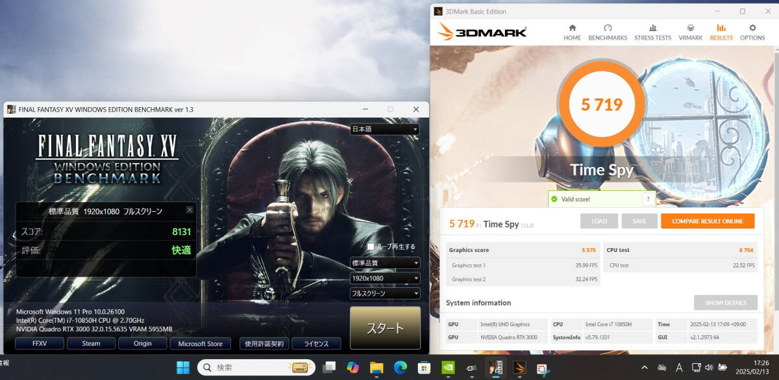Viewport: 779px width, 380px height.
Task: Click the IME input mode indicator A
Action: [679, 368]
